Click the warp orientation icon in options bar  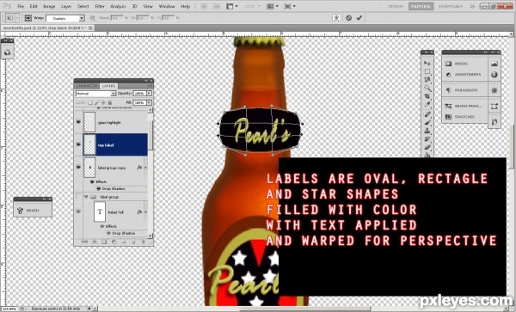click(93, 18)
